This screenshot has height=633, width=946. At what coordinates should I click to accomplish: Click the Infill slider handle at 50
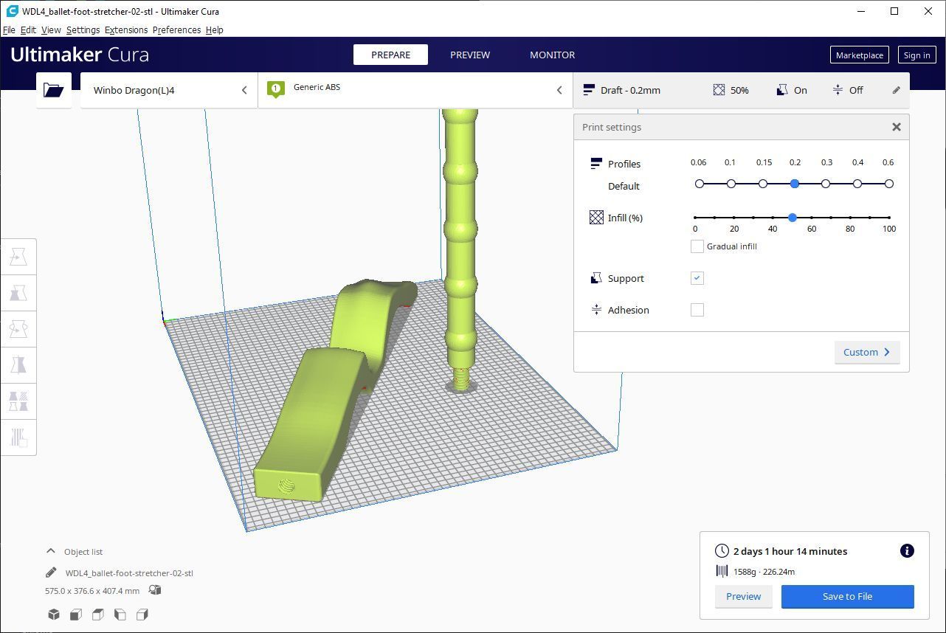[x=792, y=218]
